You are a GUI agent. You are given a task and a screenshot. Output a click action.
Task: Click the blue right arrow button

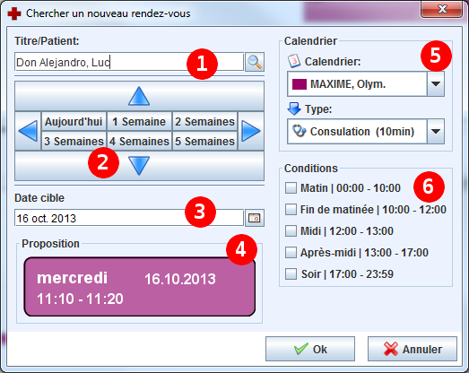click(x=251, y=131)
